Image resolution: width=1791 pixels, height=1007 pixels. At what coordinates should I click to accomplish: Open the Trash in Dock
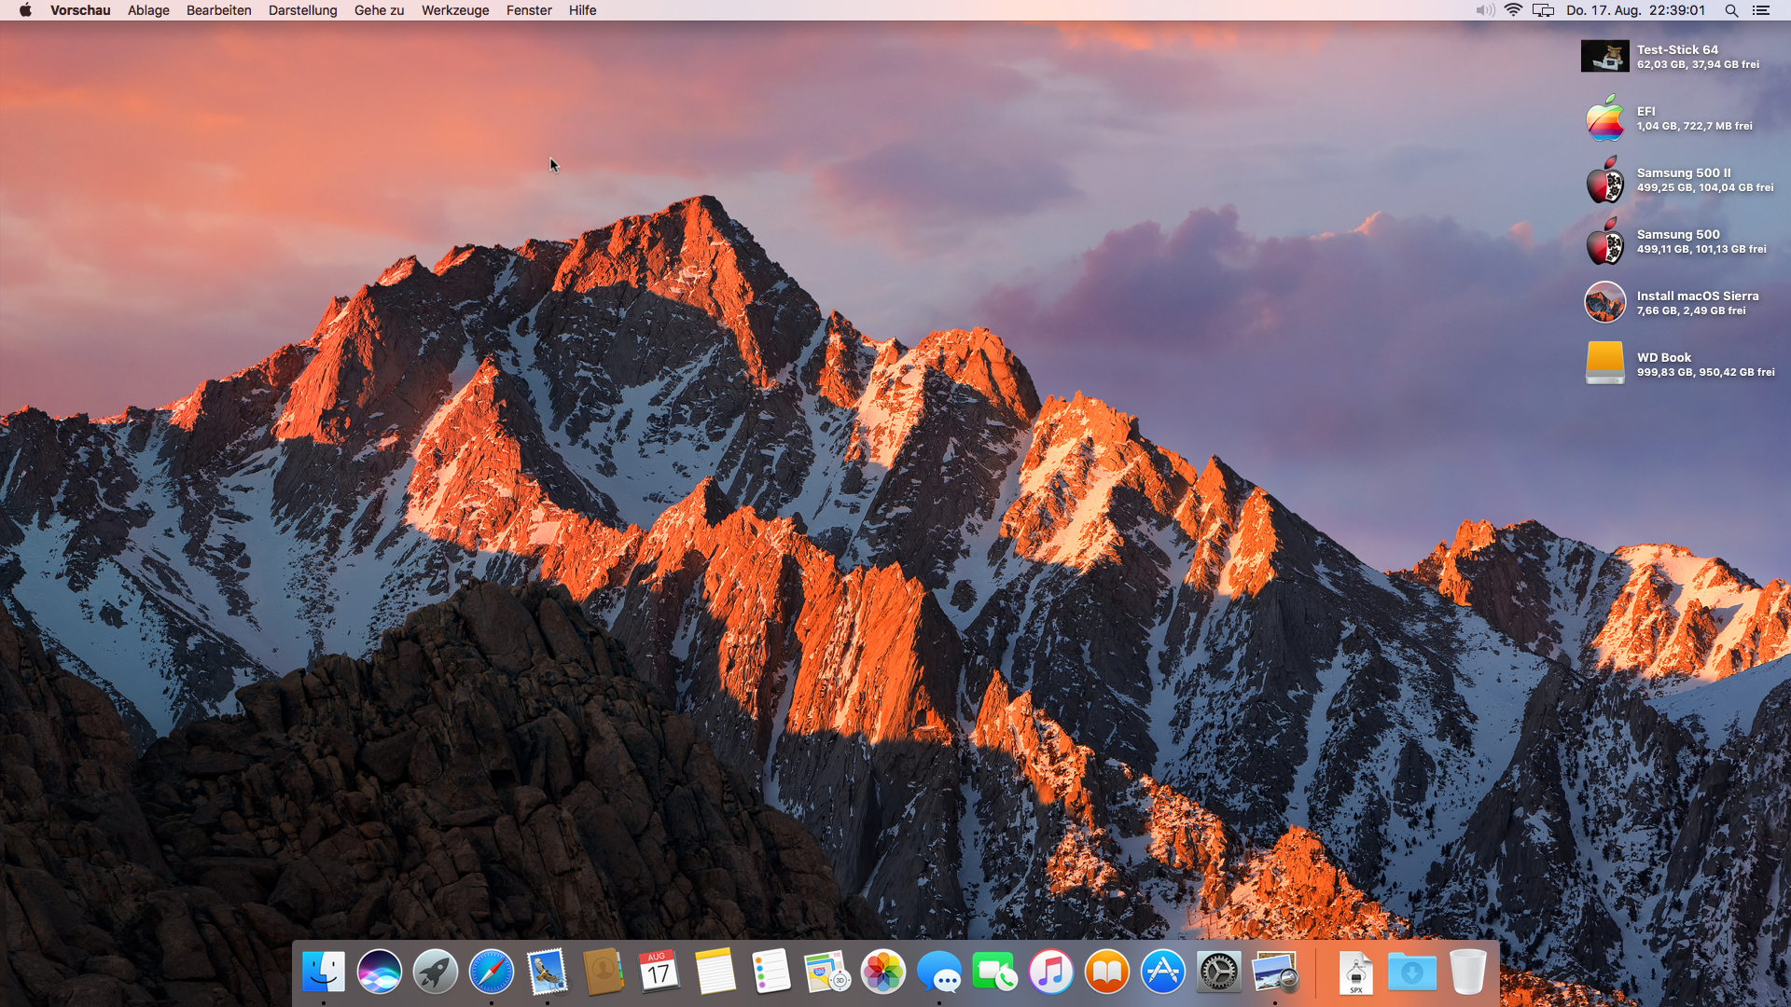[1467, 973]
